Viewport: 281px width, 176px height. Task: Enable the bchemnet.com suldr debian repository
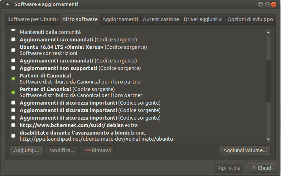[13, 125]
